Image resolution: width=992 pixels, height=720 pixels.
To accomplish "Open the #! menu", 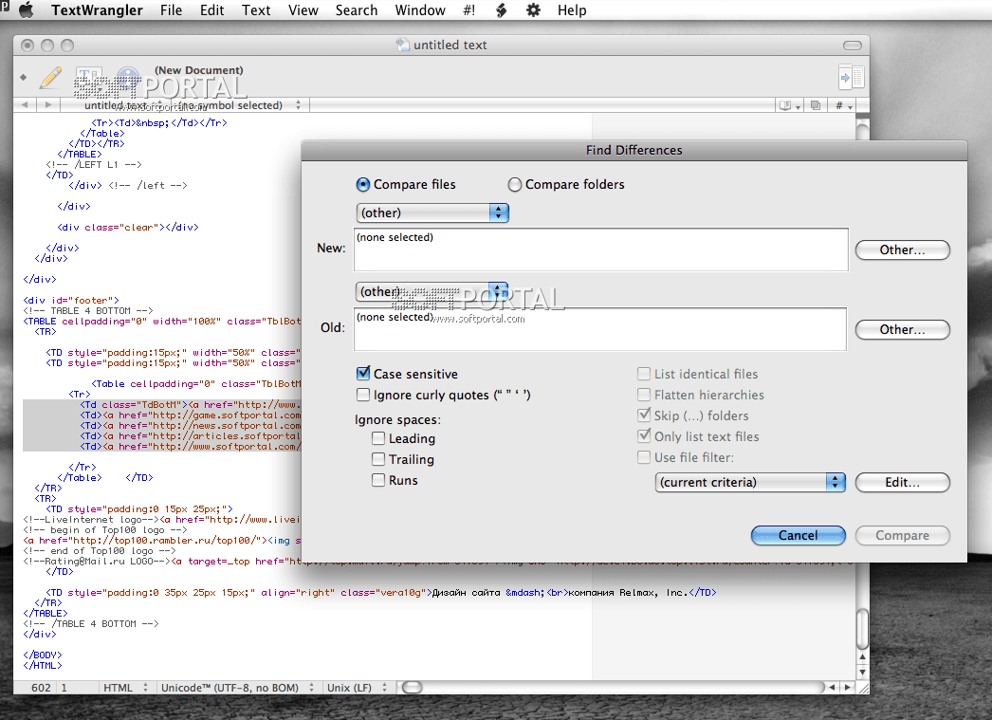I will click(x=468, y=10).
